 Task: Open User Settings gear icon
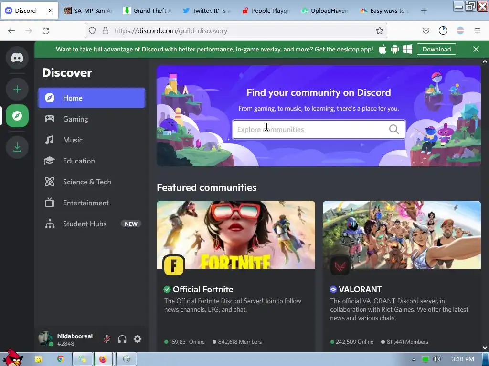[138, 339]
